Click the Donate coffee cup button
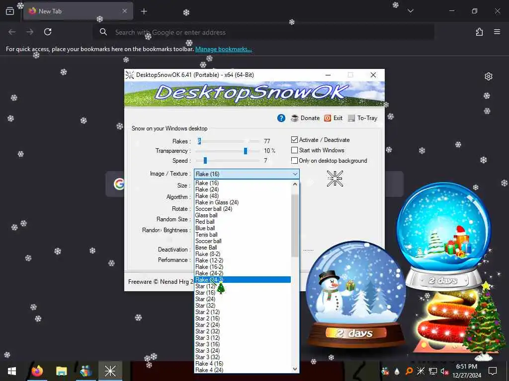The width and height of the screenshot is (509, 381). (305, 118)
